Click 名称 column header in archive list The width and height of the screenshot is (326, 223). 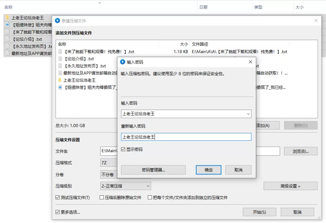(62, 44)
